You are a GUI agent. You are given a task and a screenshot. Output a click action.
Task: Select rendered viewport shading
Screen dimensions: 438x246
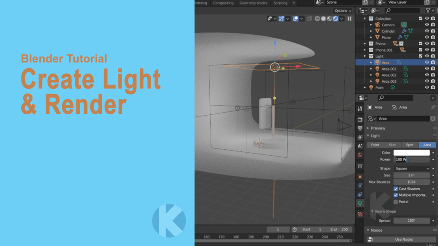pyautogui.click(x=336, y=19)
